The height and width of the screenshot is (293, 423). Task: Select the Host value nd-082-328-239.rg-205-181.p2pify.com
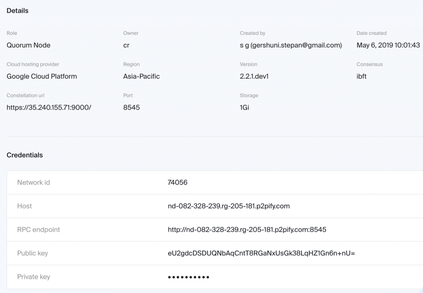229,206
